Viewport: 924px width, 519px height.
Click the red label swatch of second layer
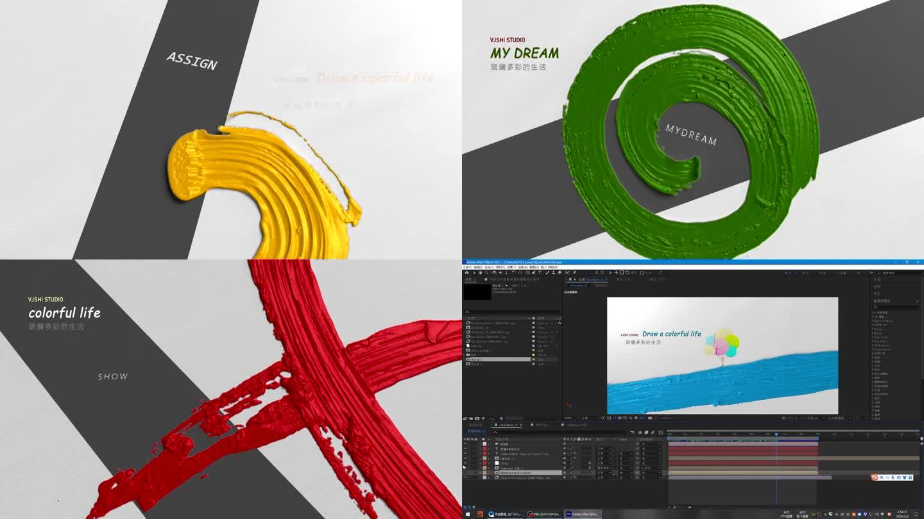pyautogui.click(x=484, y=449)
